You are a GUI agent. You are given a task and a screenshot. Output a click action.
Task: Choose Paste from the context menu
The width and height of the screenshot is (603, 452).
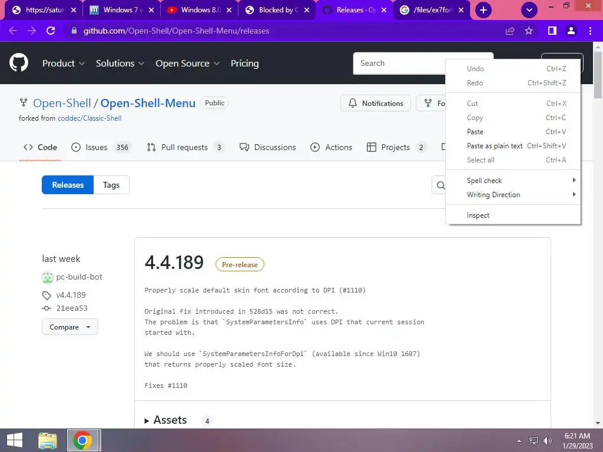click(x=513, y=132)
